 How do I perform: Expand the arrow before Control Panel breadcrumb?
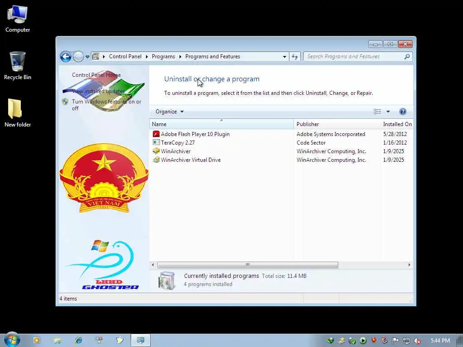[x=104, y=56]
